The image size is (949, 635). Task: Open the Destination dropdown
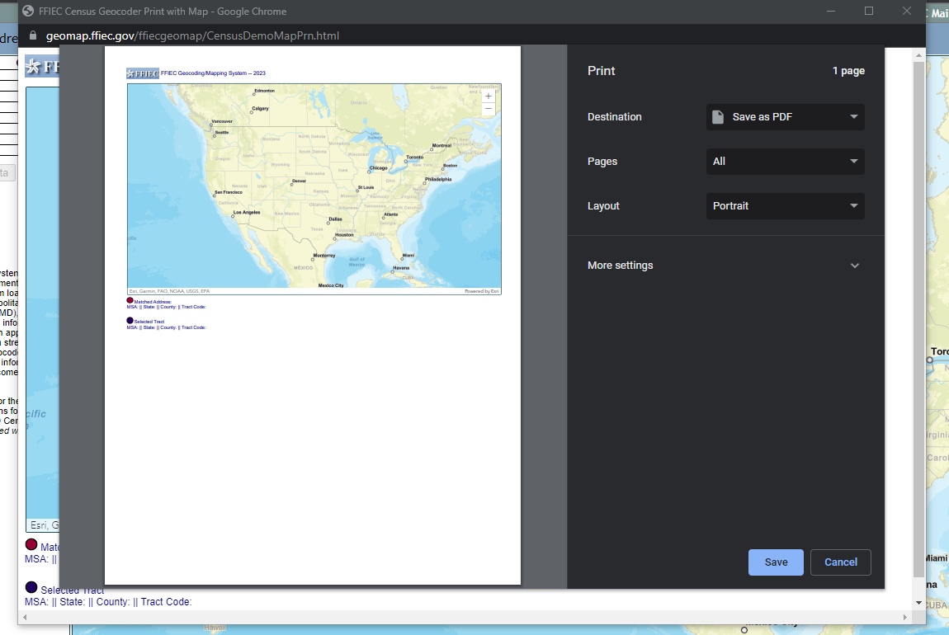785,117
